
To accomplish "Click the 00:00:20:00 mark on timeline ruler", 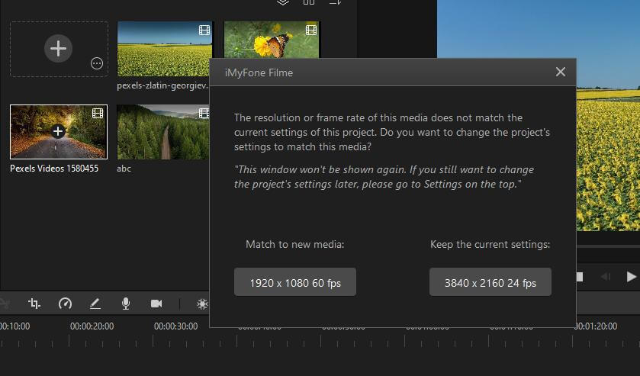I will click(92, 326).
